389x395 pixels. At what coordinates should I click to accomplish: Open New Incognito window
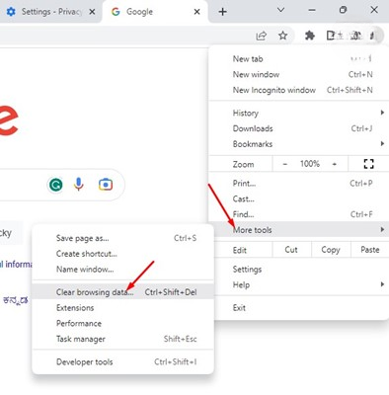pos(299,90)
